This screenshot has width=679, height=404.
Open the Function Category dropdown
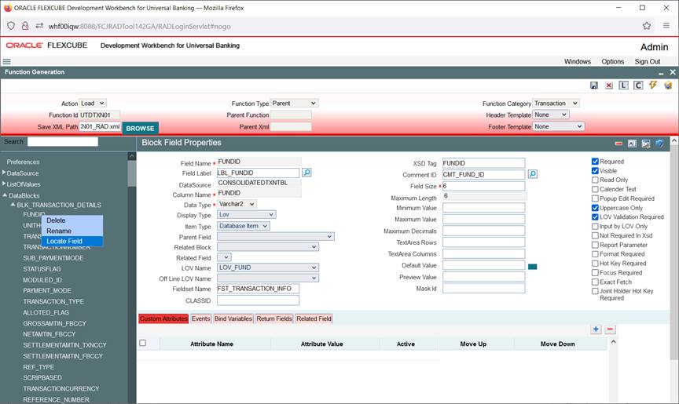click(556, 104)
